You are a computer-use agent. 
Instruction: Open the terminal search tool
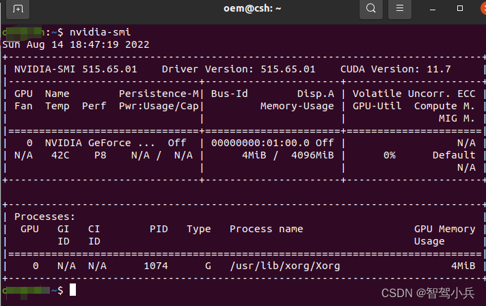point(370,8)
